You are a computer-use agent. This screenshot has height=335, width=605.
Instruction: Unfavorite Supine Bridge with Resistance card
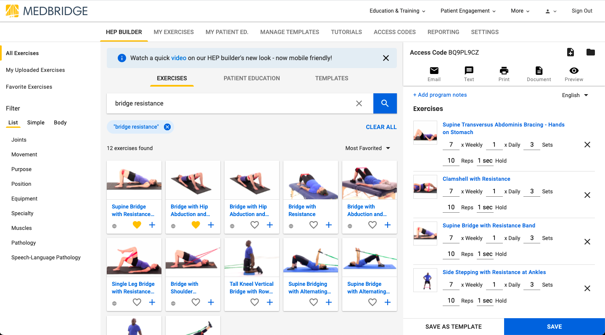(x=137, y=225)
